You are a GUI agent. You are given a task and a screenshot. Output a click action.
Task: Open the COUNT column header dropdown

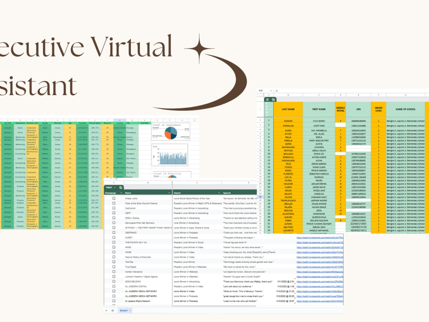[x=271, y=109]
